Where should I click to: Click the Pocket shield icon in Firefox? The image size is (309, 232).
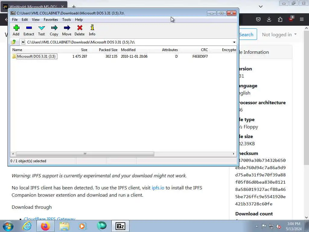tap(258, 19)
